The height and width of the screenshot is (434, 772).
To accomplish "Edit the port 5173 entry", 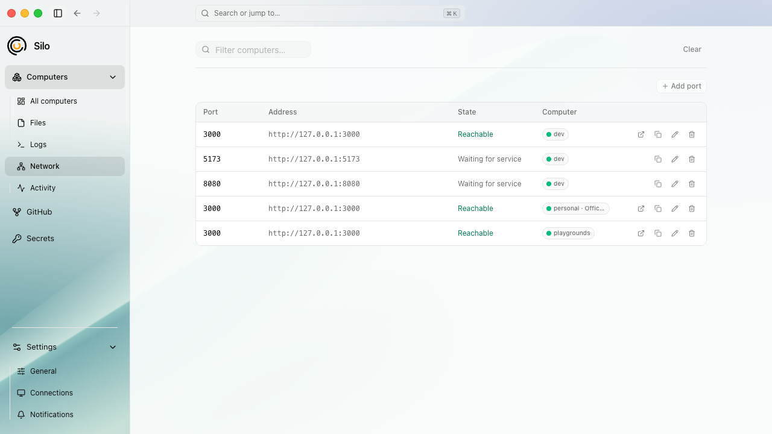I will 675,159.
